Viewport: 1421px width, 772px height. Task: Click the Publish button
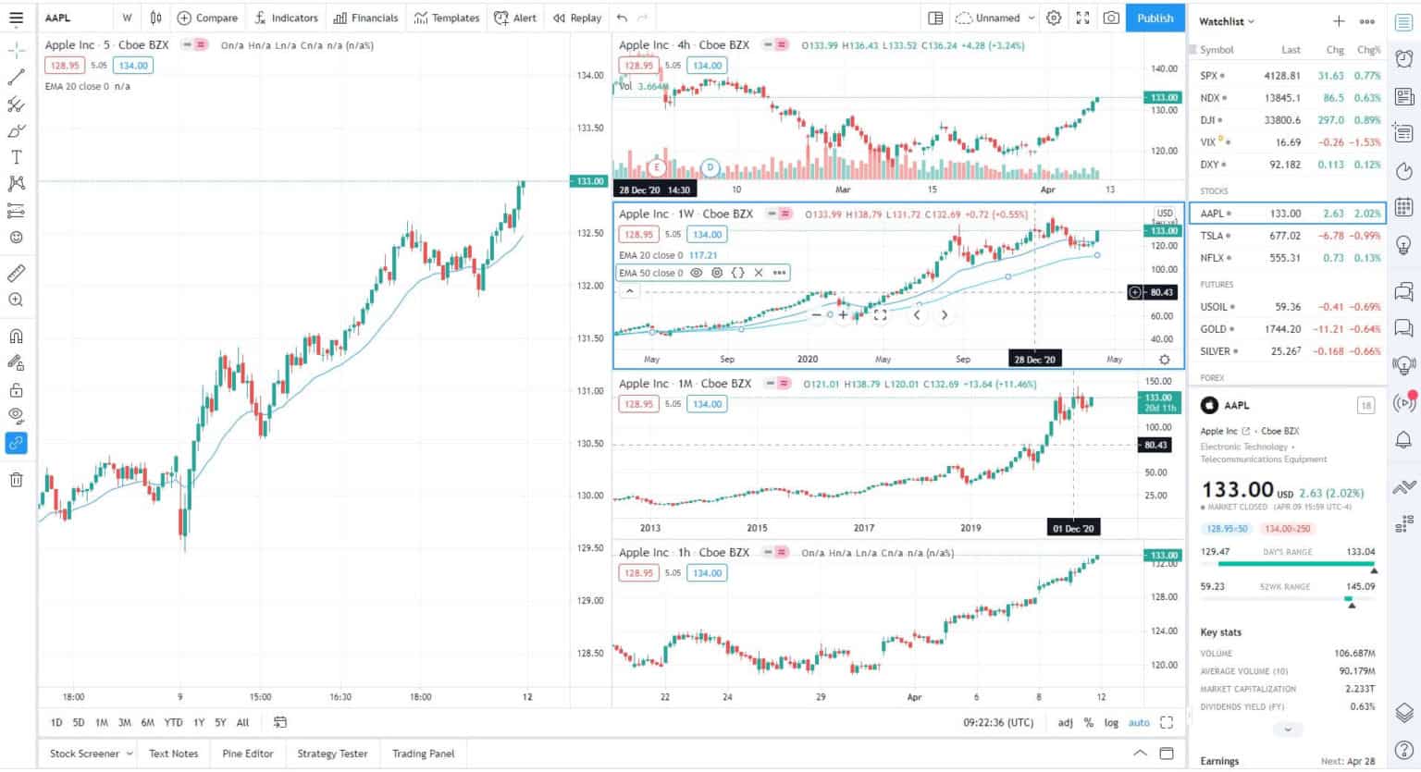pyautogui.click(x=1155, y=17)
